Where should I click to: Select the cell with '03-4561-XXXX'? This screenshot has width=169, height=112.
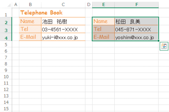(x=63, y=29)
